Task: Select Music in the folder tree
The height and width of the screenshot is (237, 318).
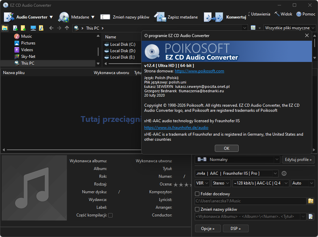Action: [26, 36]
